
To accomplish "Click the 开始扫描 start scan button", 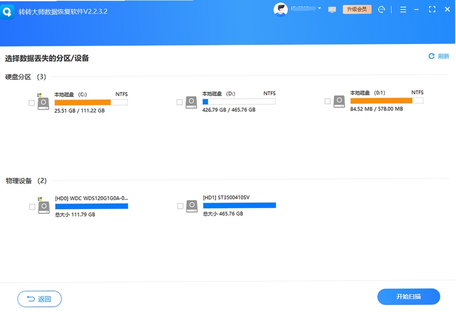I will [409, 297].
